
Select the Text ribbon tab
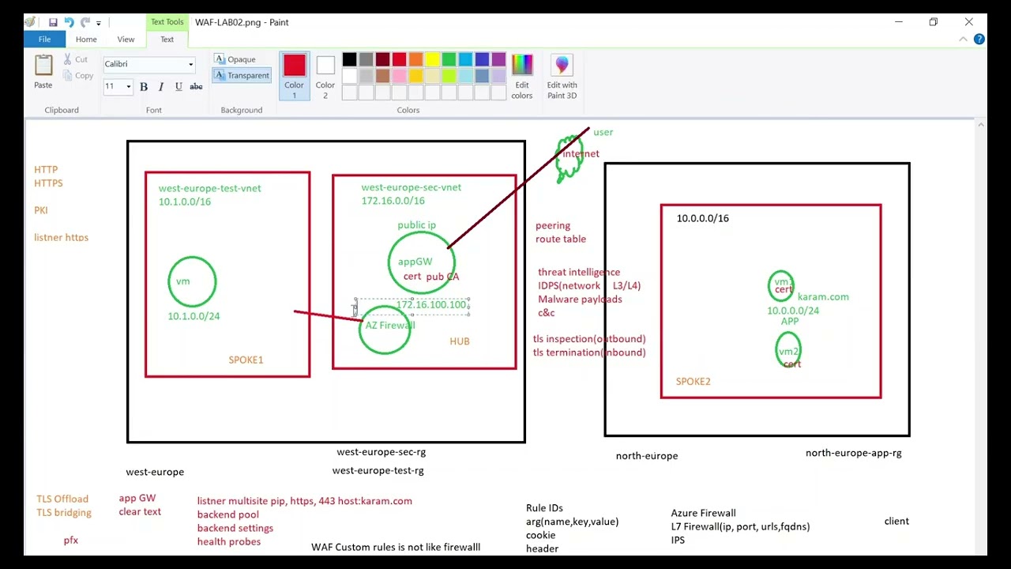pos(167,39)
